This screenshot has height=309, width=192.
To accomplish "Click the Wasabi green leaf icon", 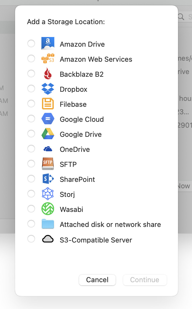I will click(48, 209).
